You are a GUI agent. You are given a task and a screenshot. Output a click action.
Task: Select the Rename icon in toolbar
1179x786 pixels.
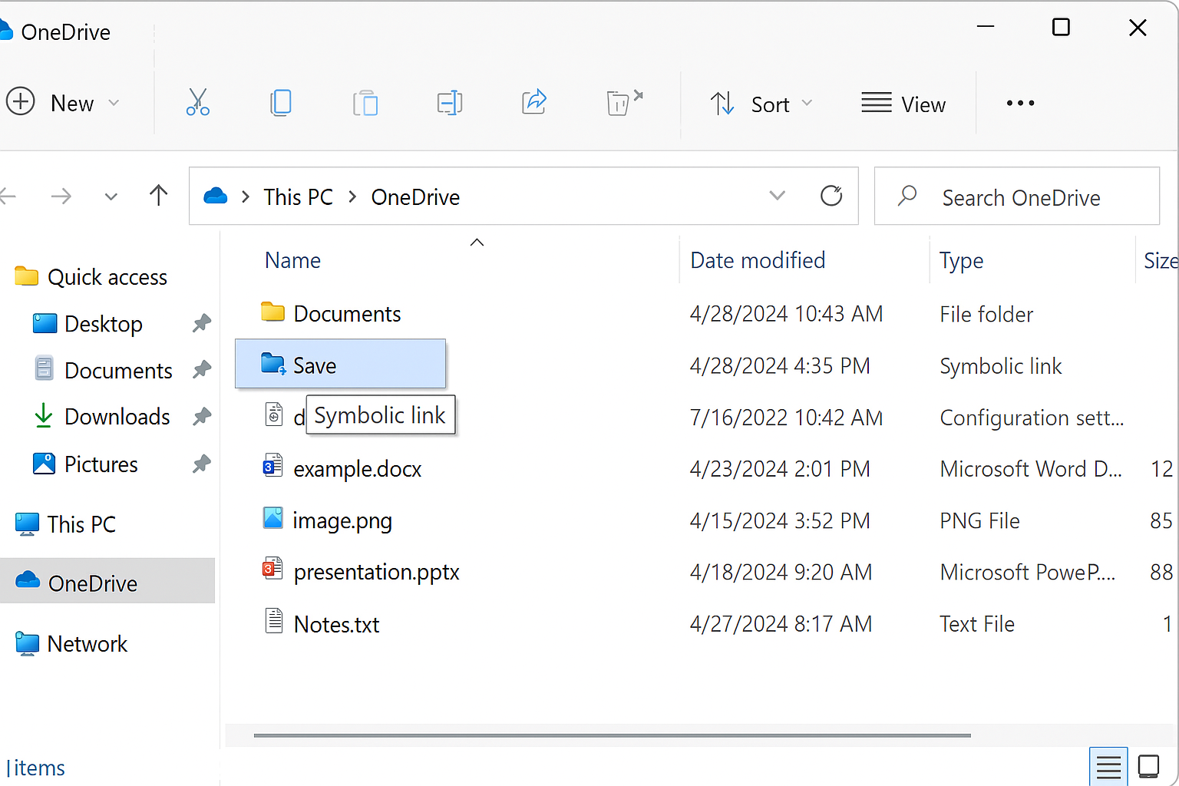coord(450,102)
